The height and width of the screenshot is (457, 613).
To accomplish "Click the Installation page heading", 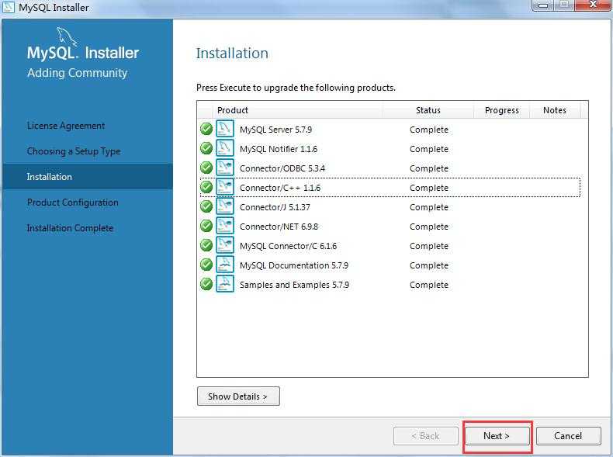I will pyautogui.click(x=232, y=54).
